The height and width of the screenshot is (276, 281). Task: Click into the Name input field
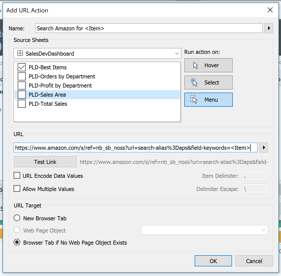tap(149, 28)
